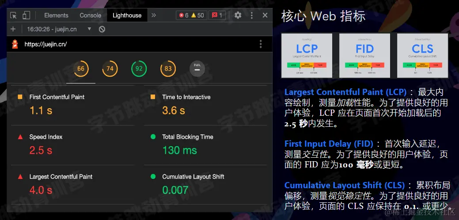This screenshot has height=220, width=459.
Task: Click the orange square beside First Contentful Paint
Action: point(20,97)
